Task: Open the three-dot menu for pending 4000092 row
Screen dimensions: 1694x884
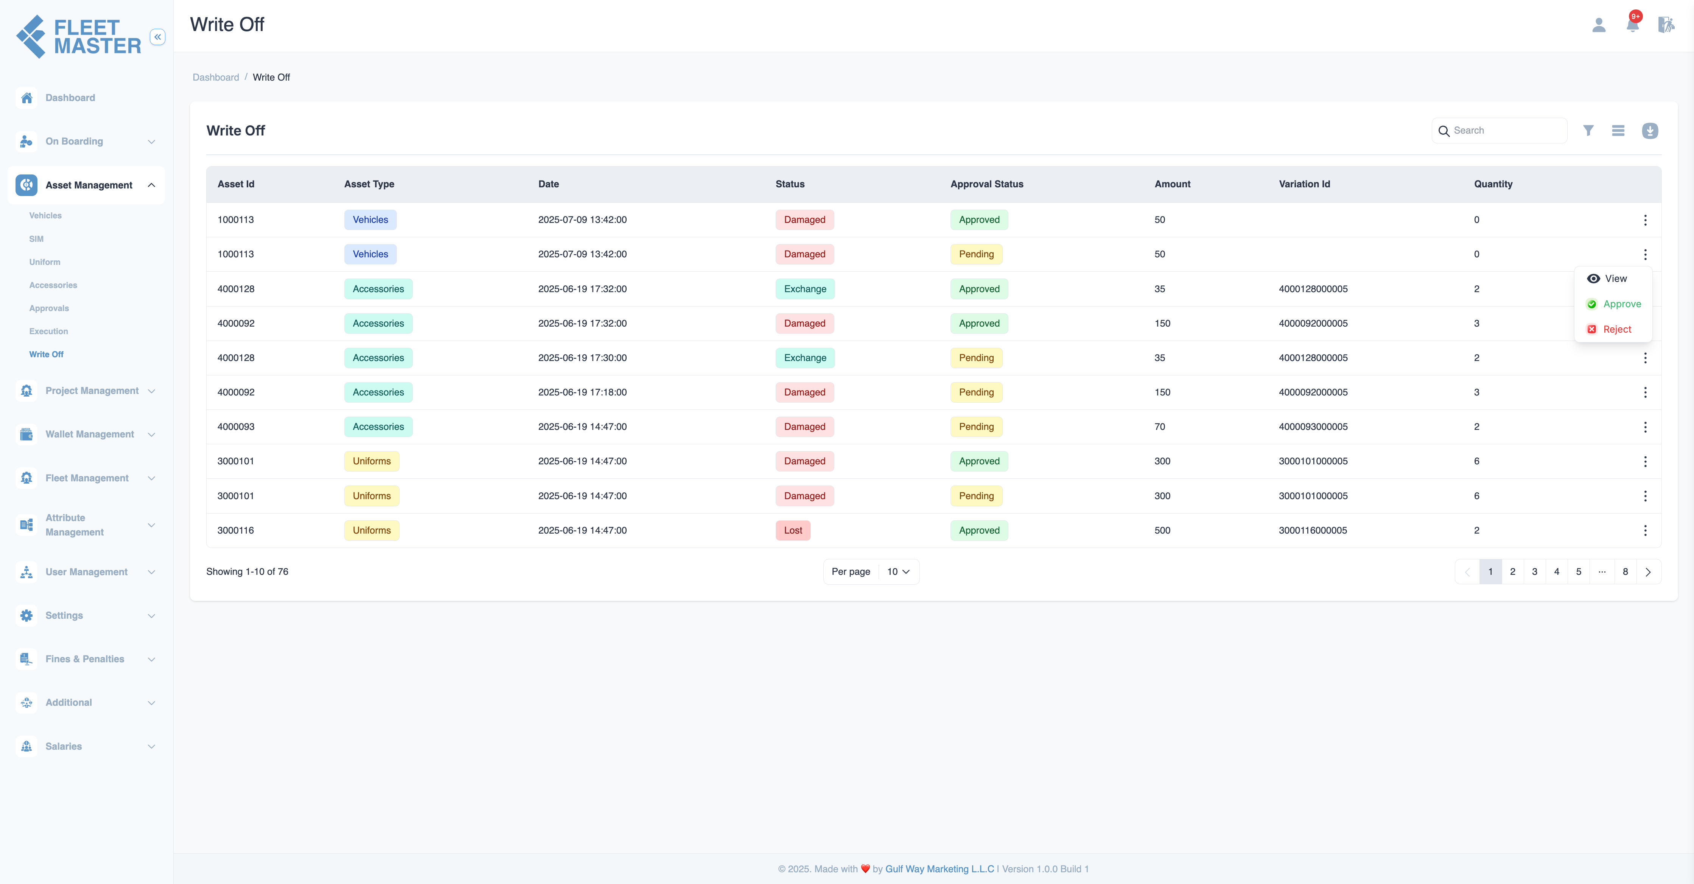Action: pos(1645,392)
